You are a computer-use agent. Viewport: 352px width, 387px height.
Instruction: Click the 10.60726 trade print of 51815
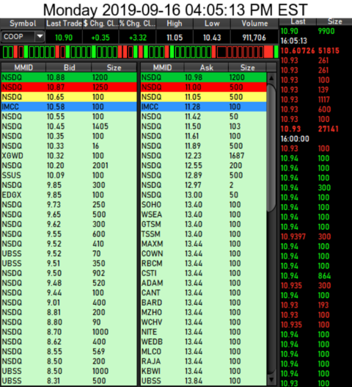click(310, 51)
